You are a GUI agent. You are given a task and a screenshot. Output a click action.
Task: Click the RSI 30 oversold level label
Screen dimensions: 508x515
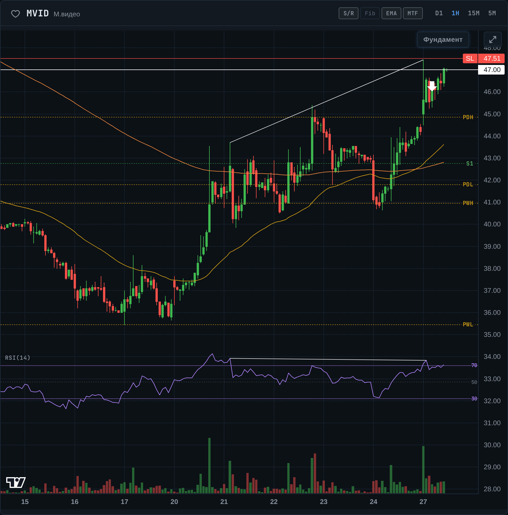pyautogui.click(x=474, y=399)
